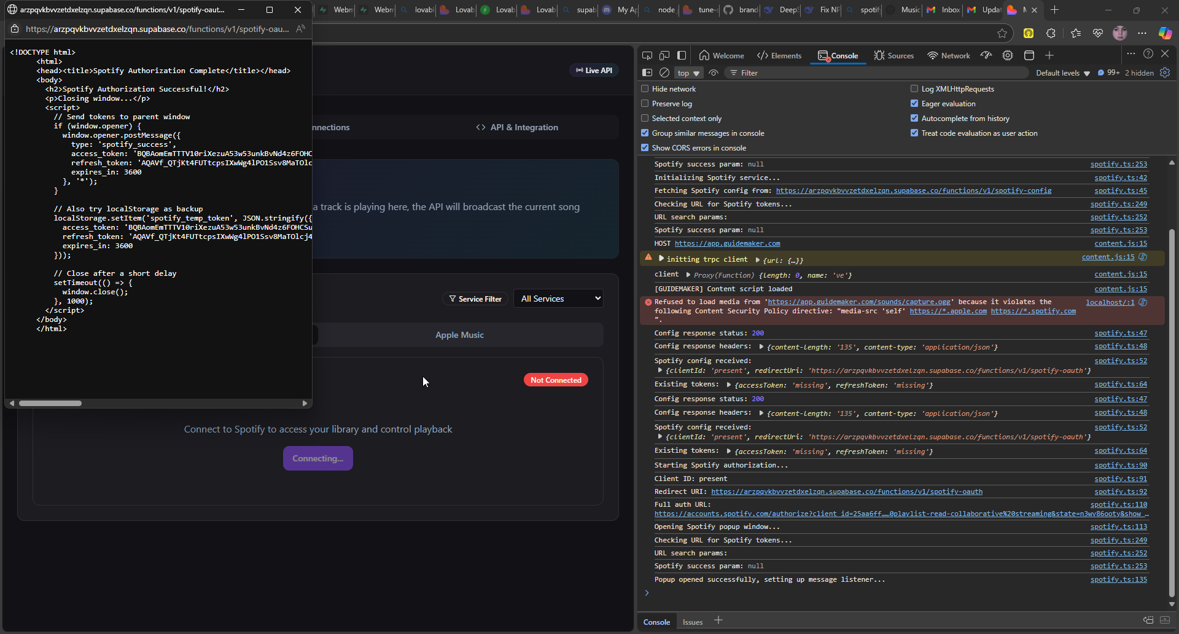Screen dimensions: 1179x634
Task: Switch to the Network tab
Action: 949,55
